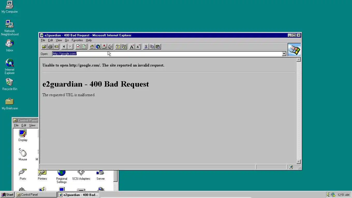Viewport: 352px width, 198px height.
Task: Click the browser scroll down arrow
Action: [298, 162]
